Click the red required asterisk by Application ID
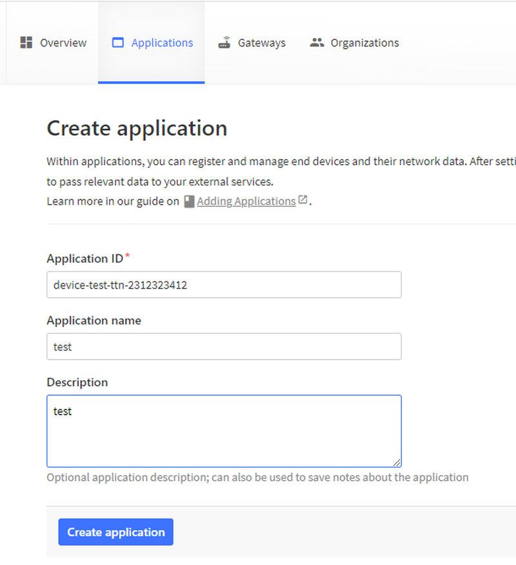Image resolution: width=516 pixels, height=565 pixels. tap(127, 257)
